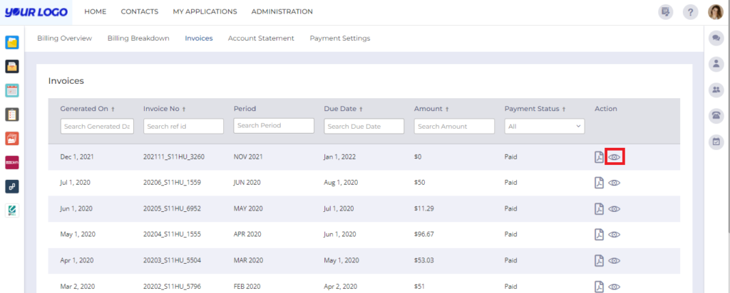Viewport: 730px width, 293px height.
Task: View invoice dated Dec 1, 2021 via eye icon
Action: 614,157
